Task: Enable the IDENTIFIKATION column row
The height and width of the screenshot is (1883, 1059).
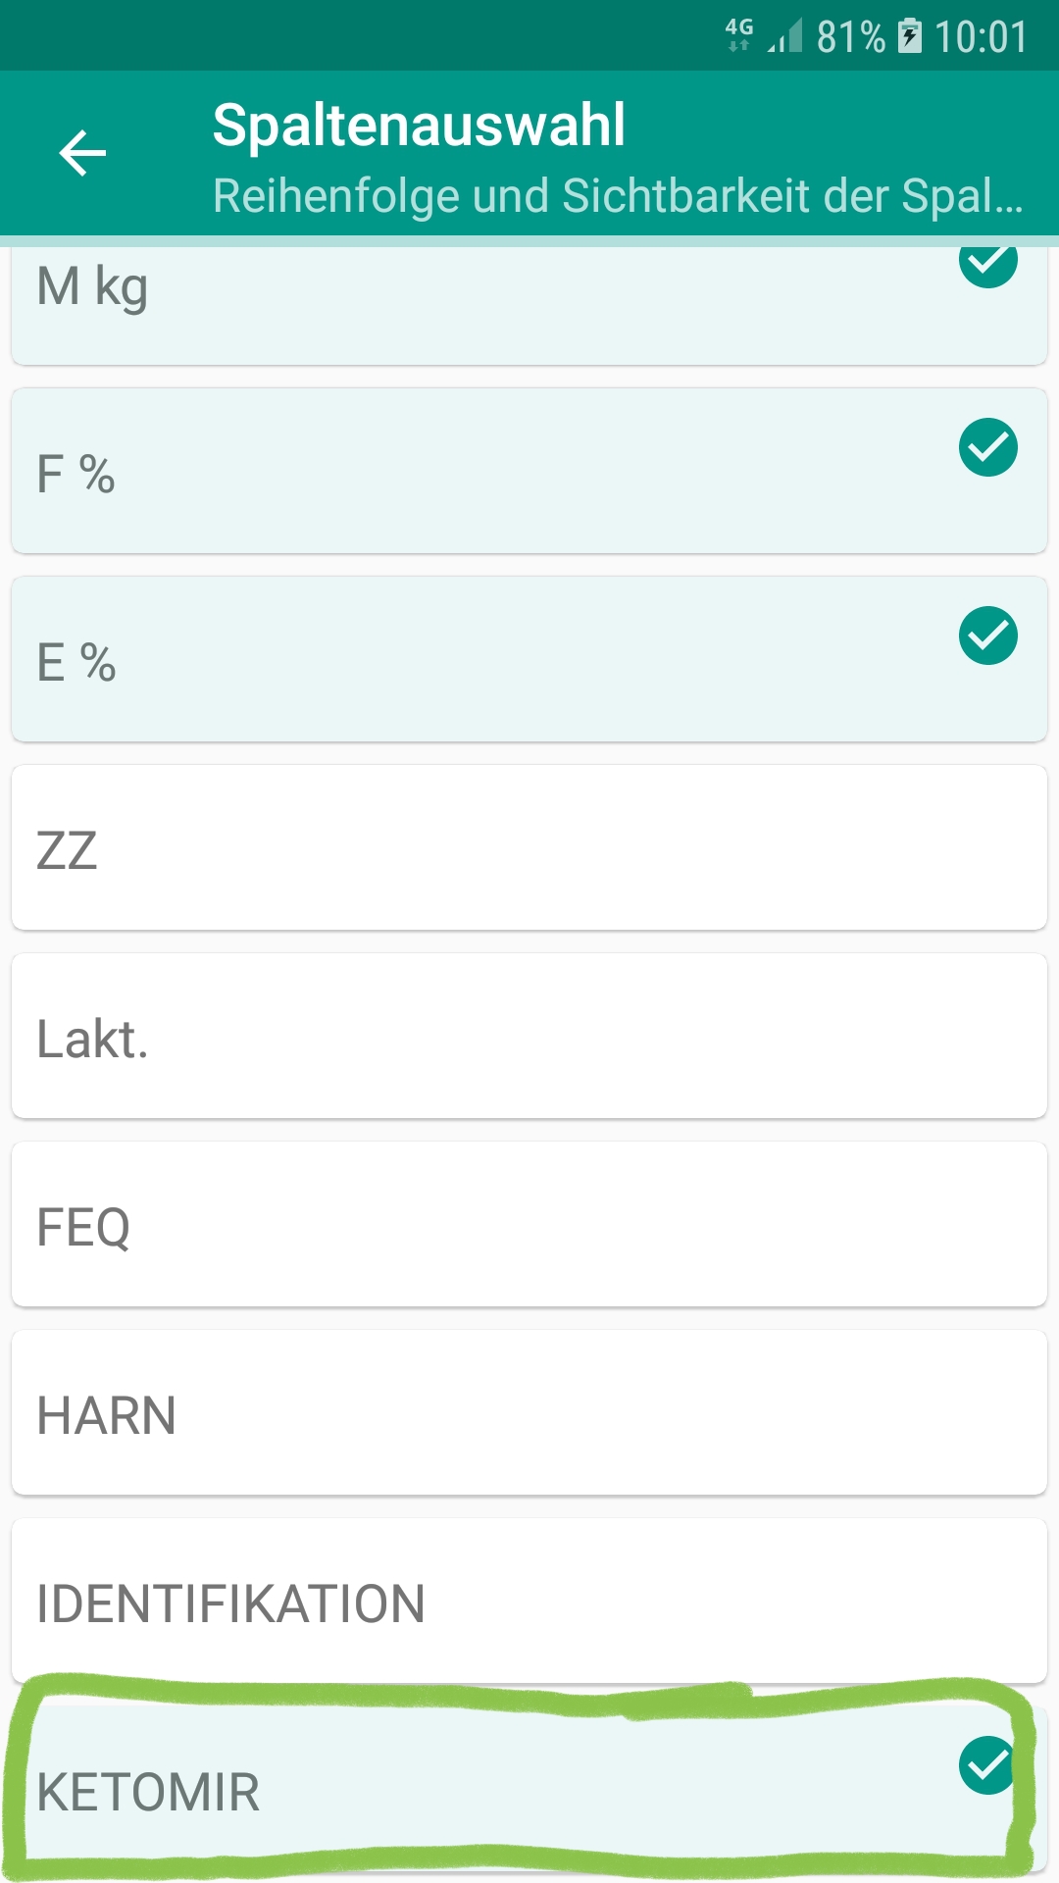Action: pyautogui.click(x=529, y=1602)
